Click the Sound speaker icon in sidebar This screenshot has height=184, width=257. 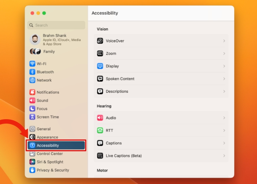[x=32, y=100]
